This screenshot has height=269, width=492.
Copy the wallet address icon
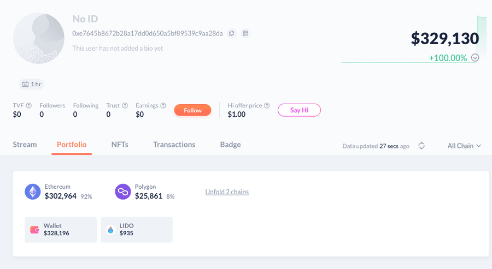click(x=232, y=33)
